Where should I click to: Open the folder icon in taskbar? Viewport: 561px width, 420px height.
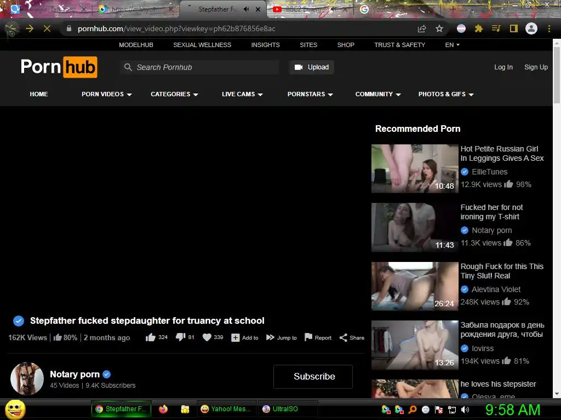[x=185, y=409]
